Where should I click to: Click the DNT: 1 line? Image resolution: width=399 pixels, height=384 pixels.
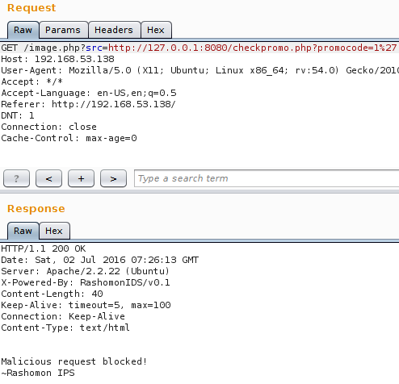(x=18, y=115)
